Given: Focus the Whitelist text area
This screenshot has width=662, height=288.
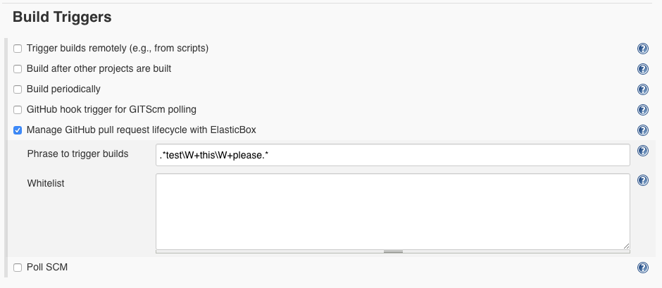Looking at the screenshot, I should (x=393, y=211).
